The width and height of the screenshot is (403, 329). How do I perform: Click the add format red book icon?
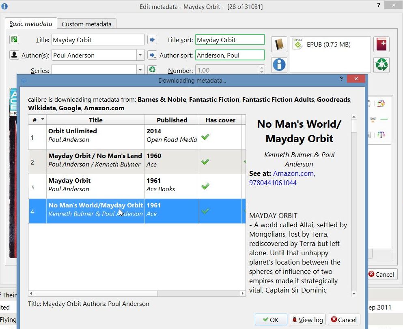click(381, 45)
